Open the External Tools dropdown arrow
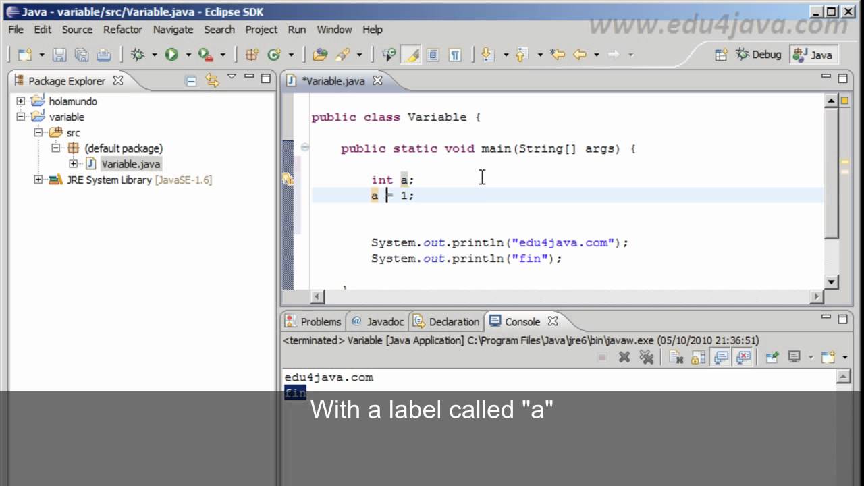This screenshot has width=864, height=486. [x=222, y=55]
